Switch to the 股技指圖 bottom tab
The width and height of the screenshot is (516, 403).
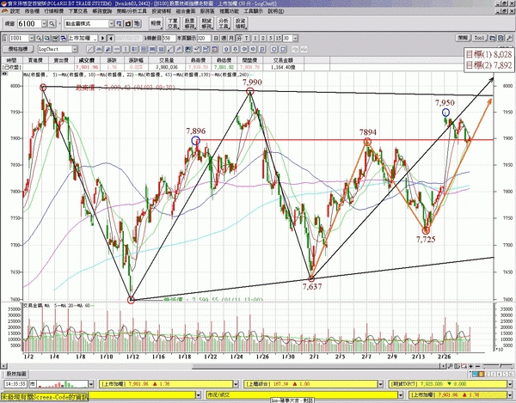(16, 374)
